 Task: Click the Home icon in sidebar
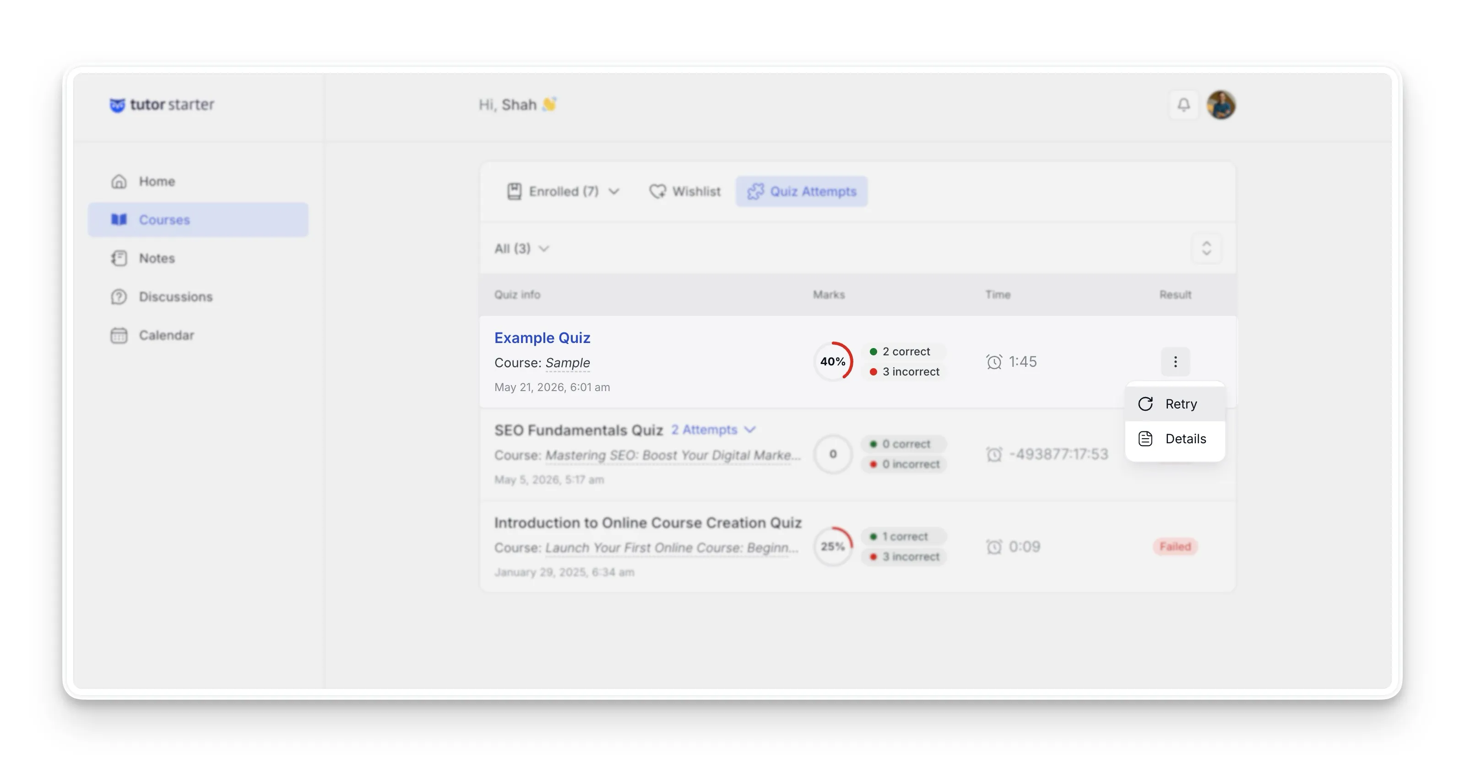point(119,181)
